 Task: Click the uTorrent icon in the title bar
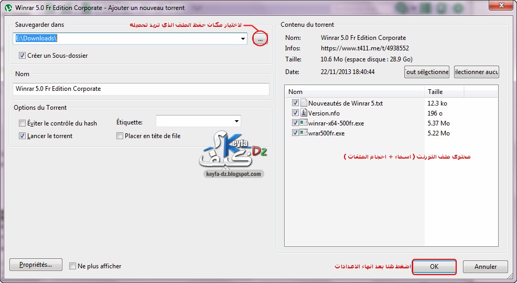click(9, 7)
